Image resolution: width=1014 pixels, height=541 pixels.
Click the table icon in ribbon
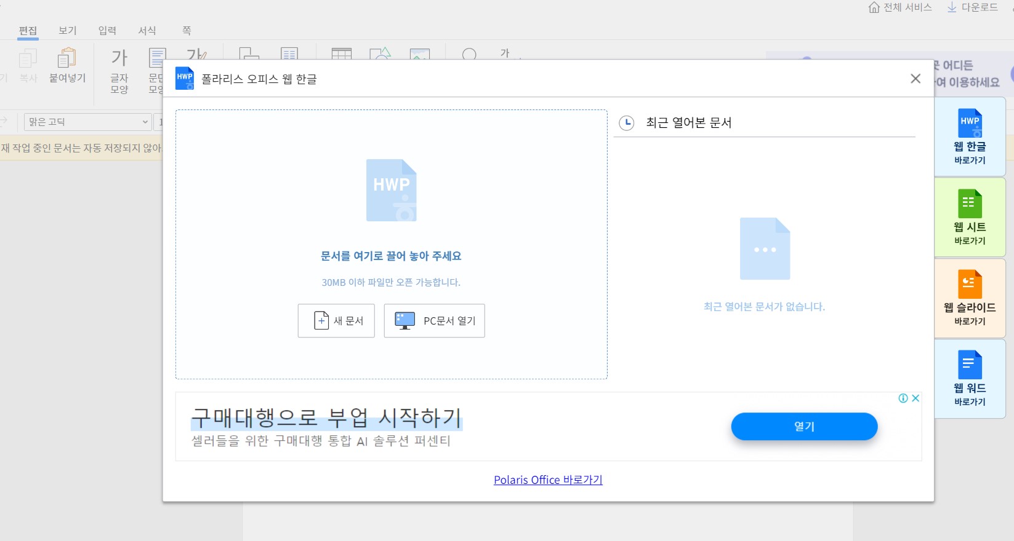pos(342,54)
